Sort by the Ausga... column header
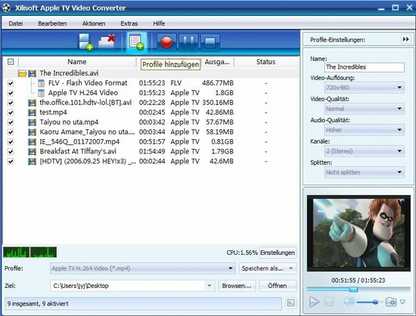Screen dimensions: 416x316 [217, 62]
